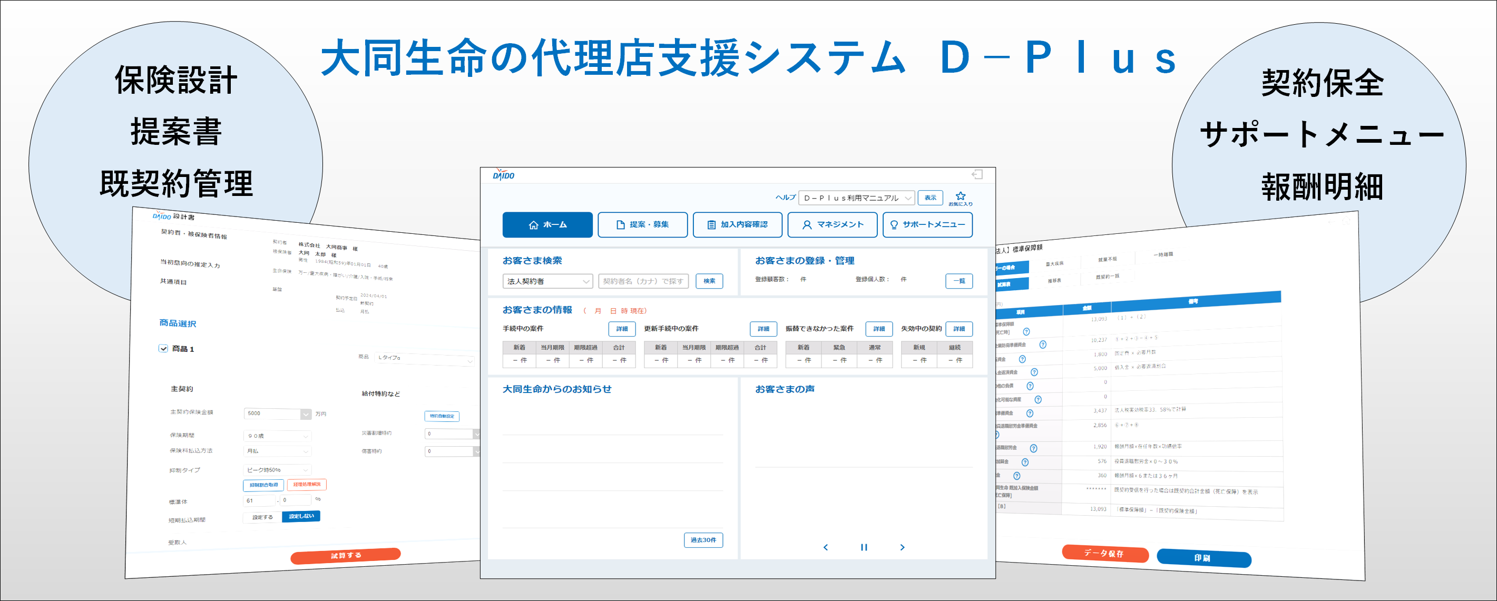Switch to 重大疾病 tab in 標準保障額 window
The width and height of the screenshot is (1497, 601).
pos(1054,264)
